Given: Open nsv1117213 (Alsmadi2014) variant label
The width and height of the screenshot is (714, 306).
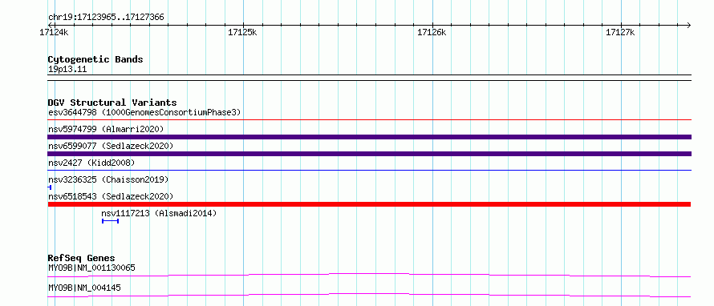Looking at the screenshot, I should pos(159,213).
